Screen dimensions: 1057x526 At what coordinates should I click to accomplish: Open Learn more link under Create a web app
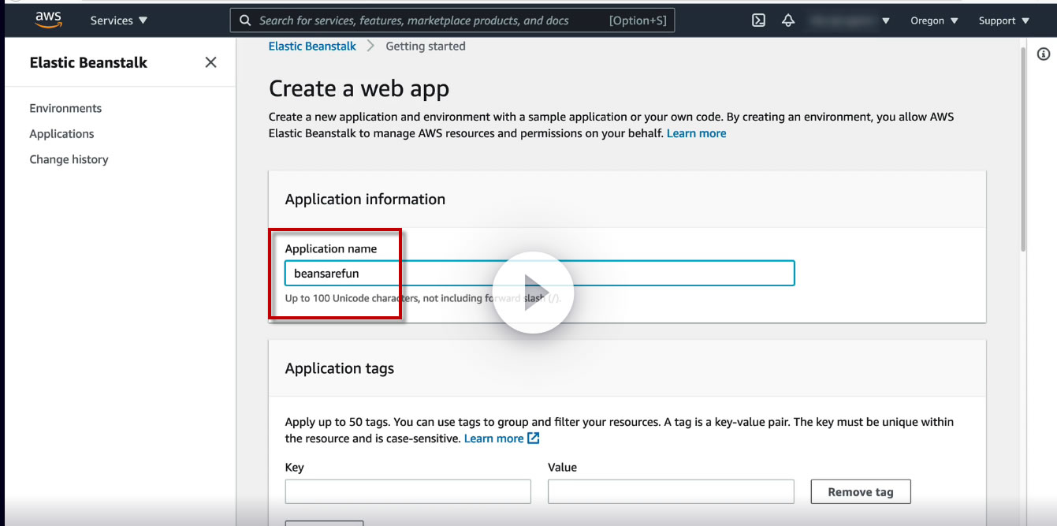click(x=696, y=133)
